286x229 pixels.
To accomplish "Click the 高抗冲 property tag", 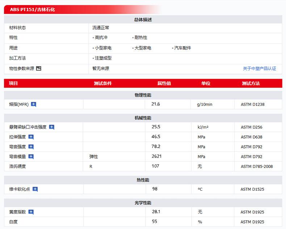I will coord(101,38).
